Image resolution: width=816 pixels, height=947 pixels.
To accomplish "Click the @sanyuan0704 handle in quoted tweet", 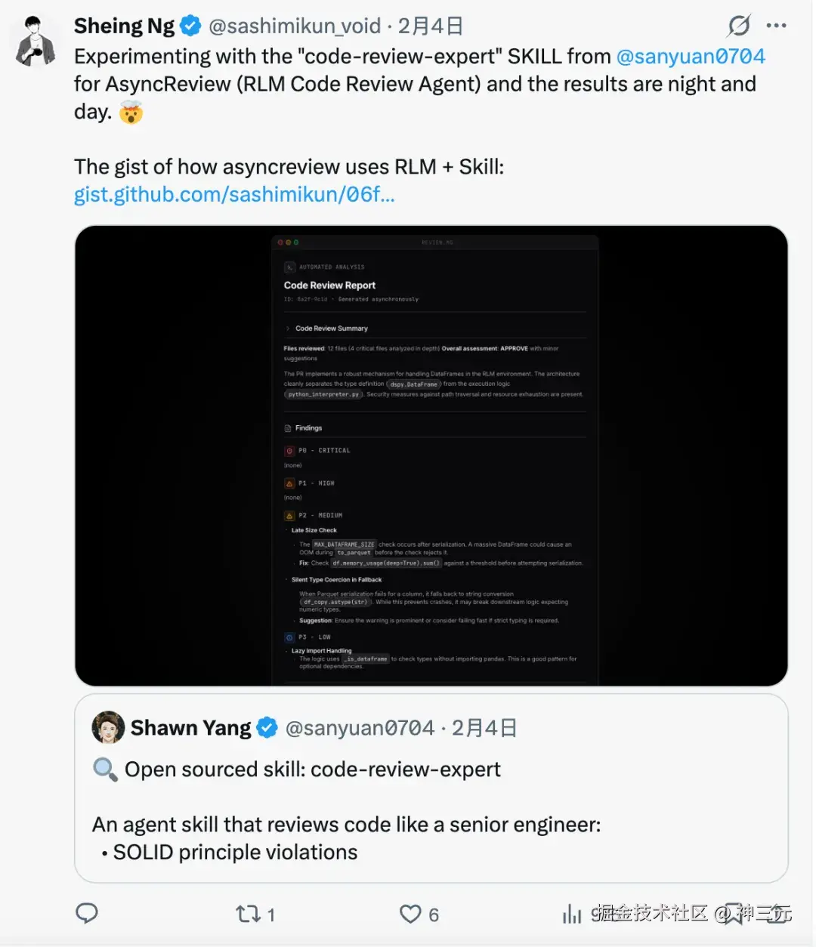I will (360, 728).
